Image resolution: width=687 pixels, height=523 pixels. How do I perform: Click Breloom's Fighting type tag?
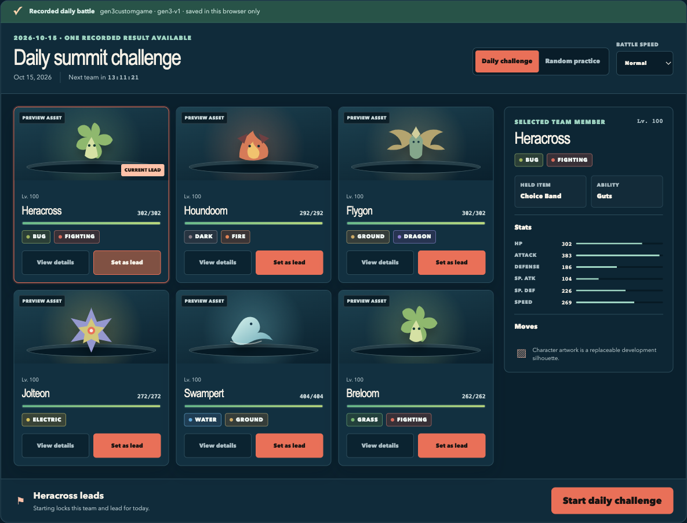(409, 420)
